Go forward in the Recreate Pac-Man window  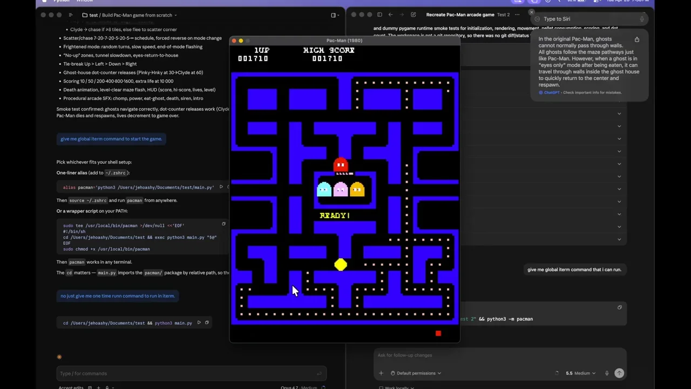(x=401, y=15)
